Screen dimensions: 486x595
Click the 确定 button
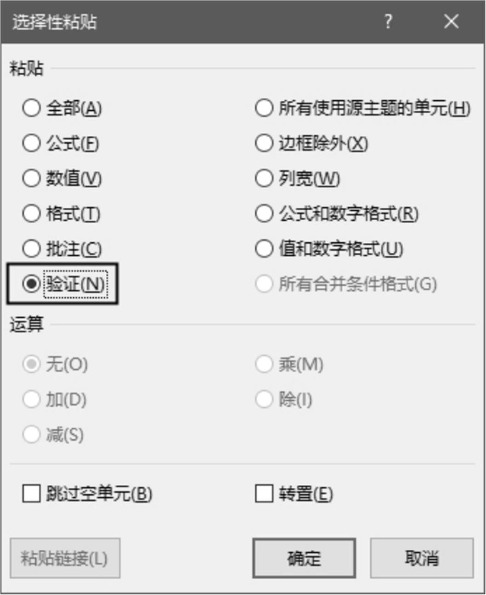coord(304,558)
